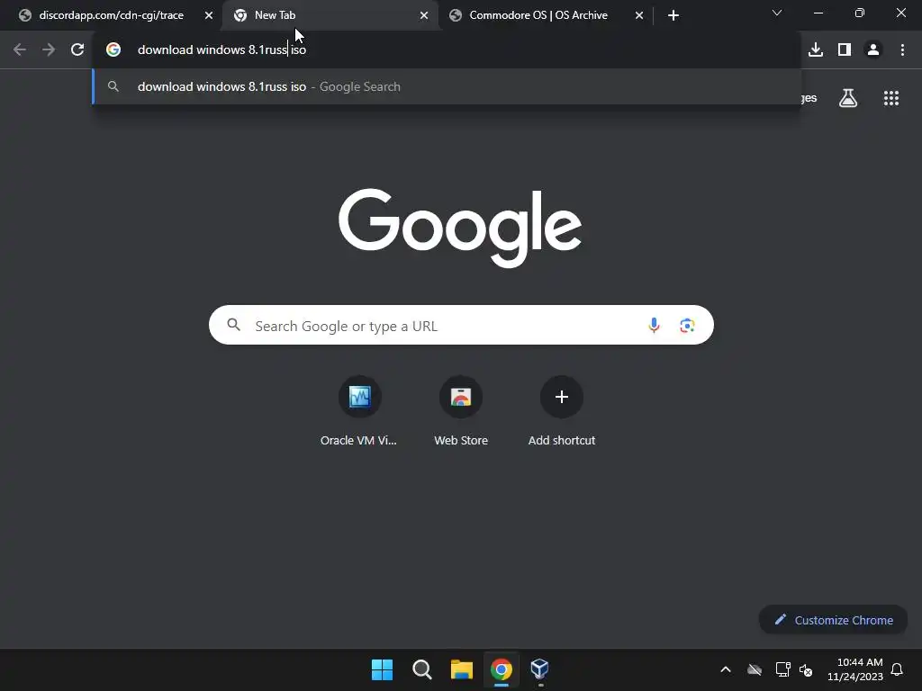Open the notifications bell
Screen dimensions: 922x691
[x=897, y=669]
